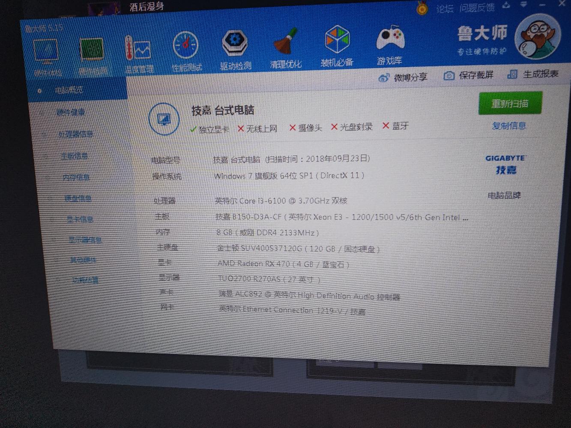This screenshot has width=571, height=428.
Task: Click the 瑞昱 ALC892 sound card value
Action: [309, 296]
